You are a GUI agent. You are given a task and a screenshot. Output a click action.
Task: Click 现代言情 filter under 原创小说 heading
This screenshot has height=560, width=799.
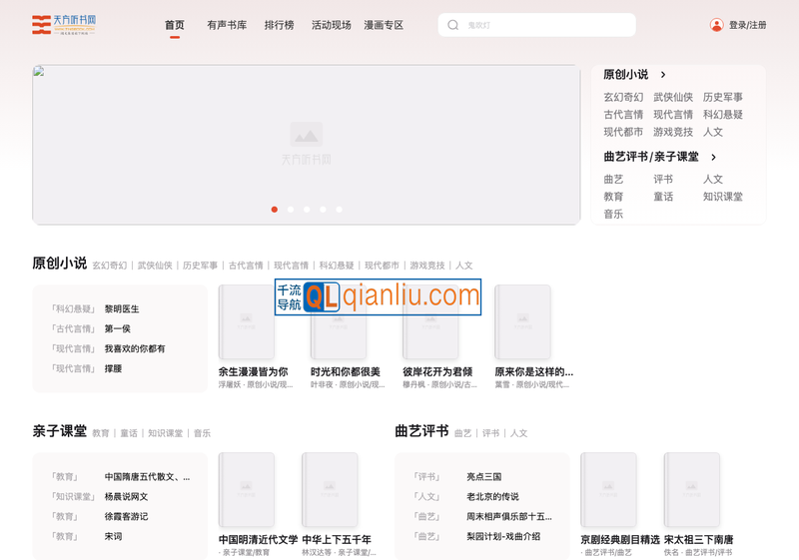point(291,266)
